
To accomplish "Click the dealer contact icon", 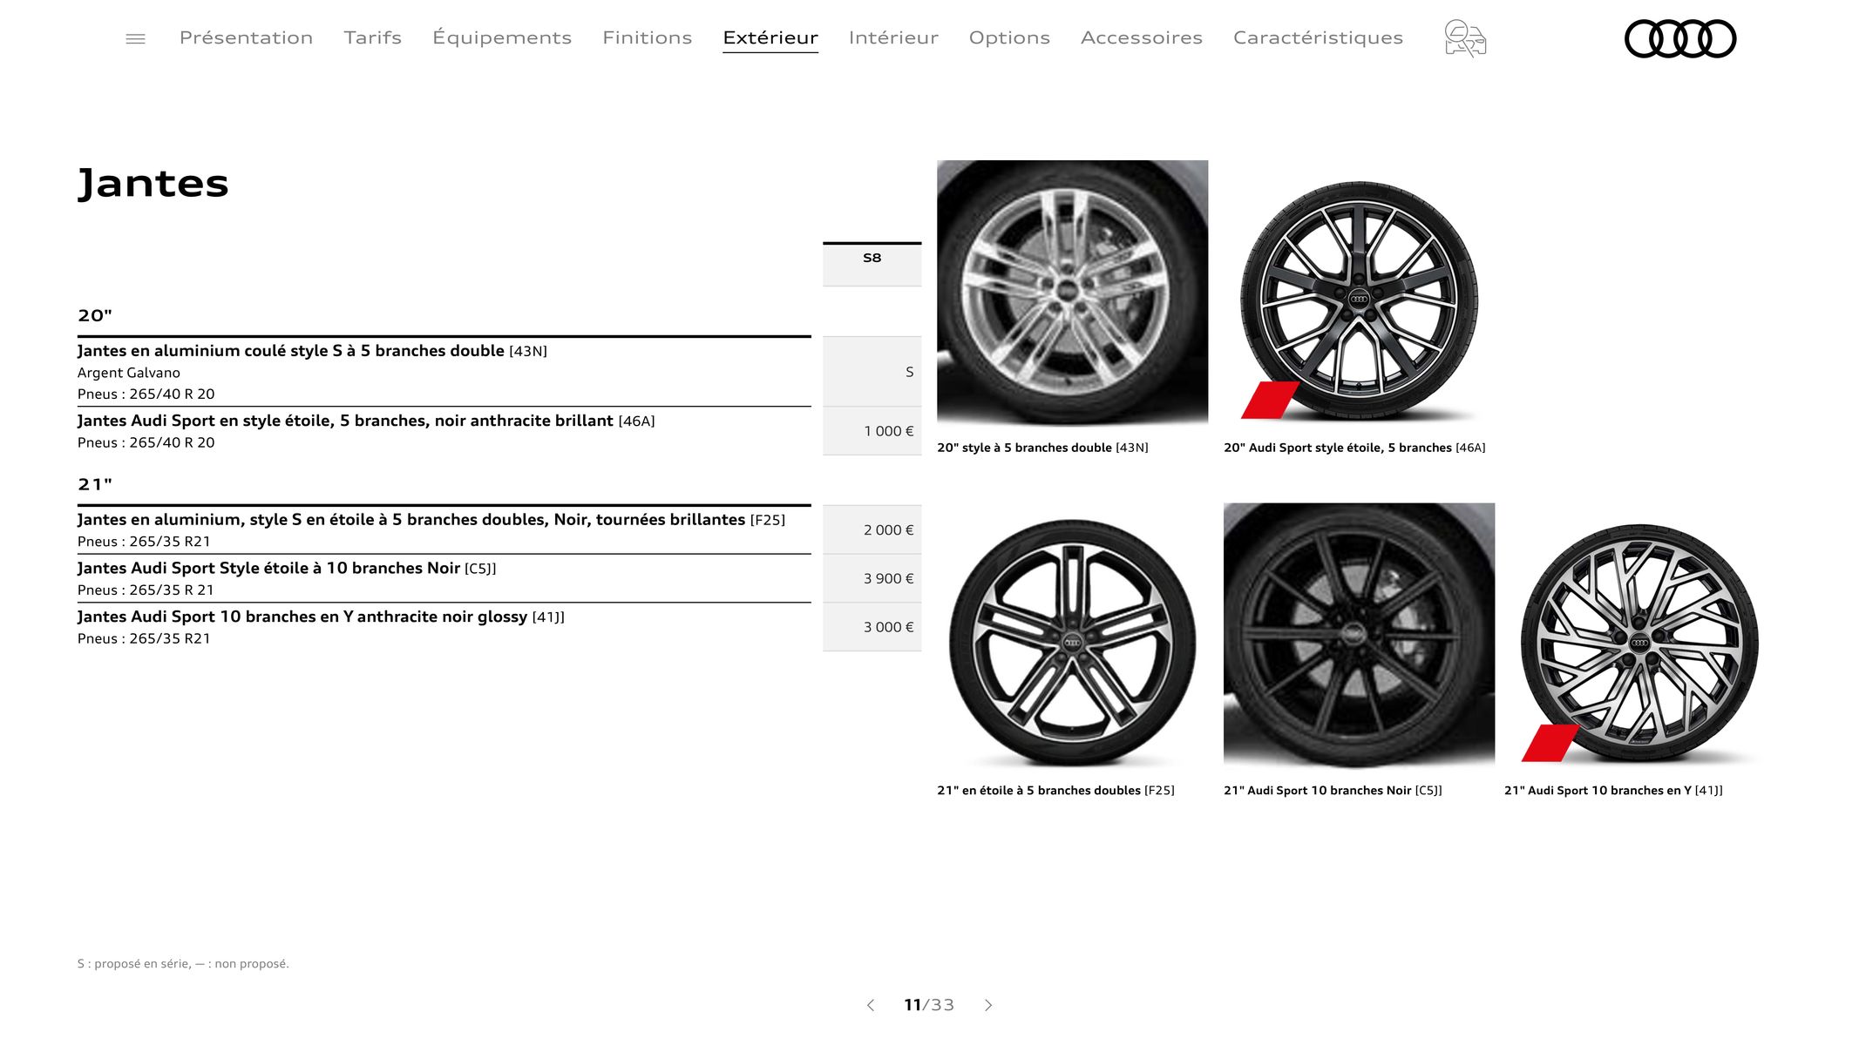I will click(1465, 38).
